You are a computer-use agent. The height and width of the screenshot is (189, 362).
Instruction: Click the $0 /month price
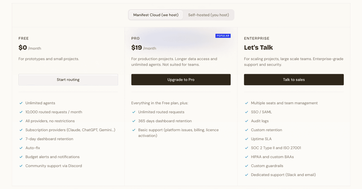pos(30,48)
